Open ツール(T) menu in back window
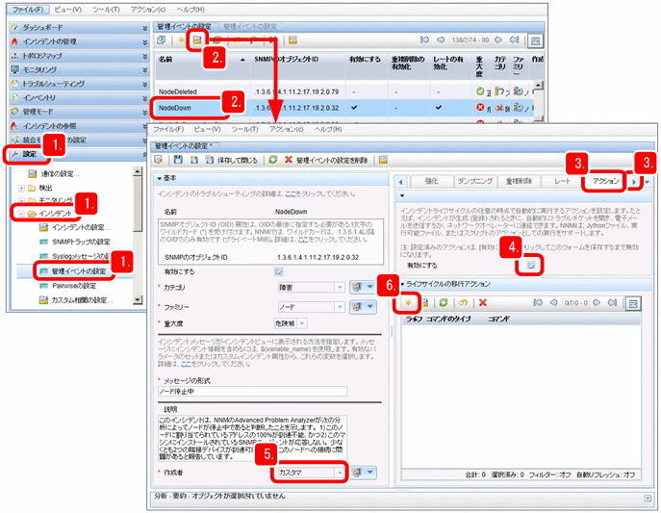661x513 pixels. click(106, 9)
